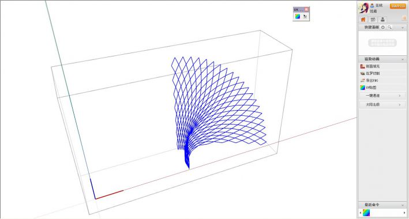The image size is (409, 219).
Task: Click the orange button at top right
Action: coord(398,6)
